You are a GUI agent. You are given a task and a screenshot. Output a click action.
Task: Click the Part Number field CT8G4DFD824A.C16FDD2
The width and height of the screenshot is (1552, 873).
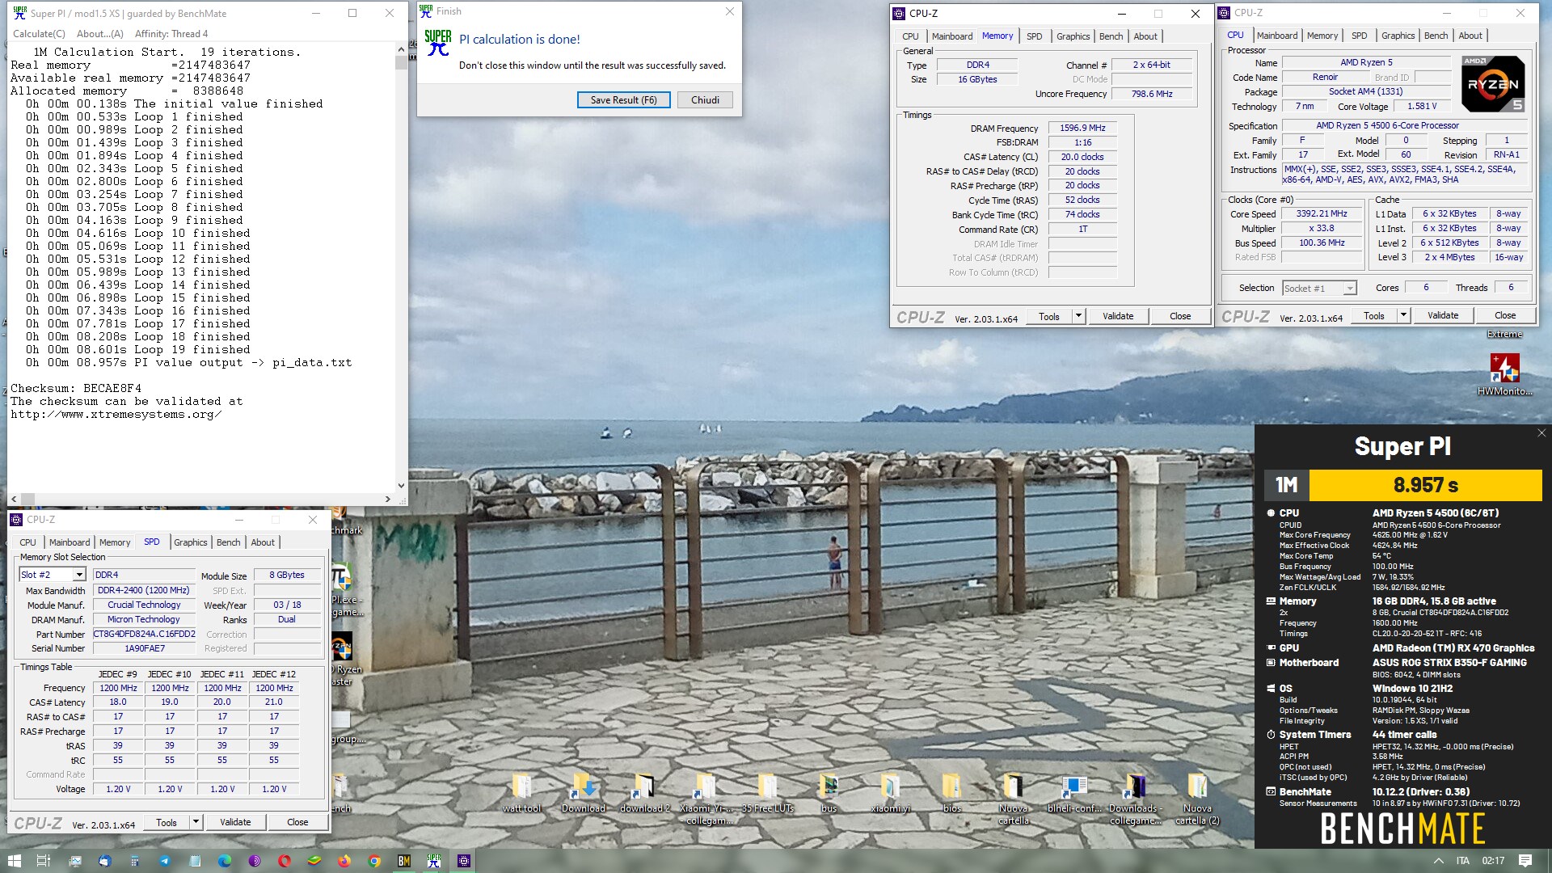(144, 635)
